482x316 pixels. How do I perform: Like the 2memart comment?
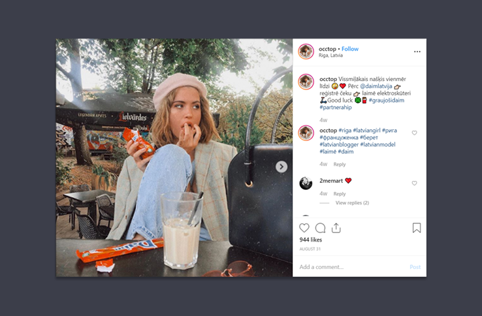click(x=414, y=183)
